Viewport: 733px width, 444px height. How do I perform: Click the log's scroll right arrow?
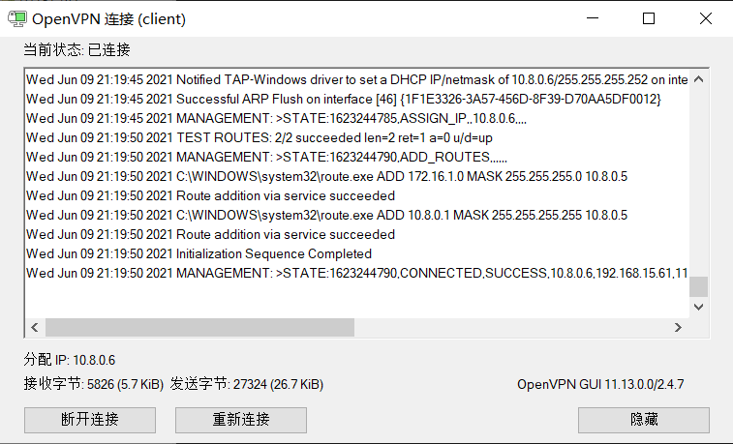[678, 327]
